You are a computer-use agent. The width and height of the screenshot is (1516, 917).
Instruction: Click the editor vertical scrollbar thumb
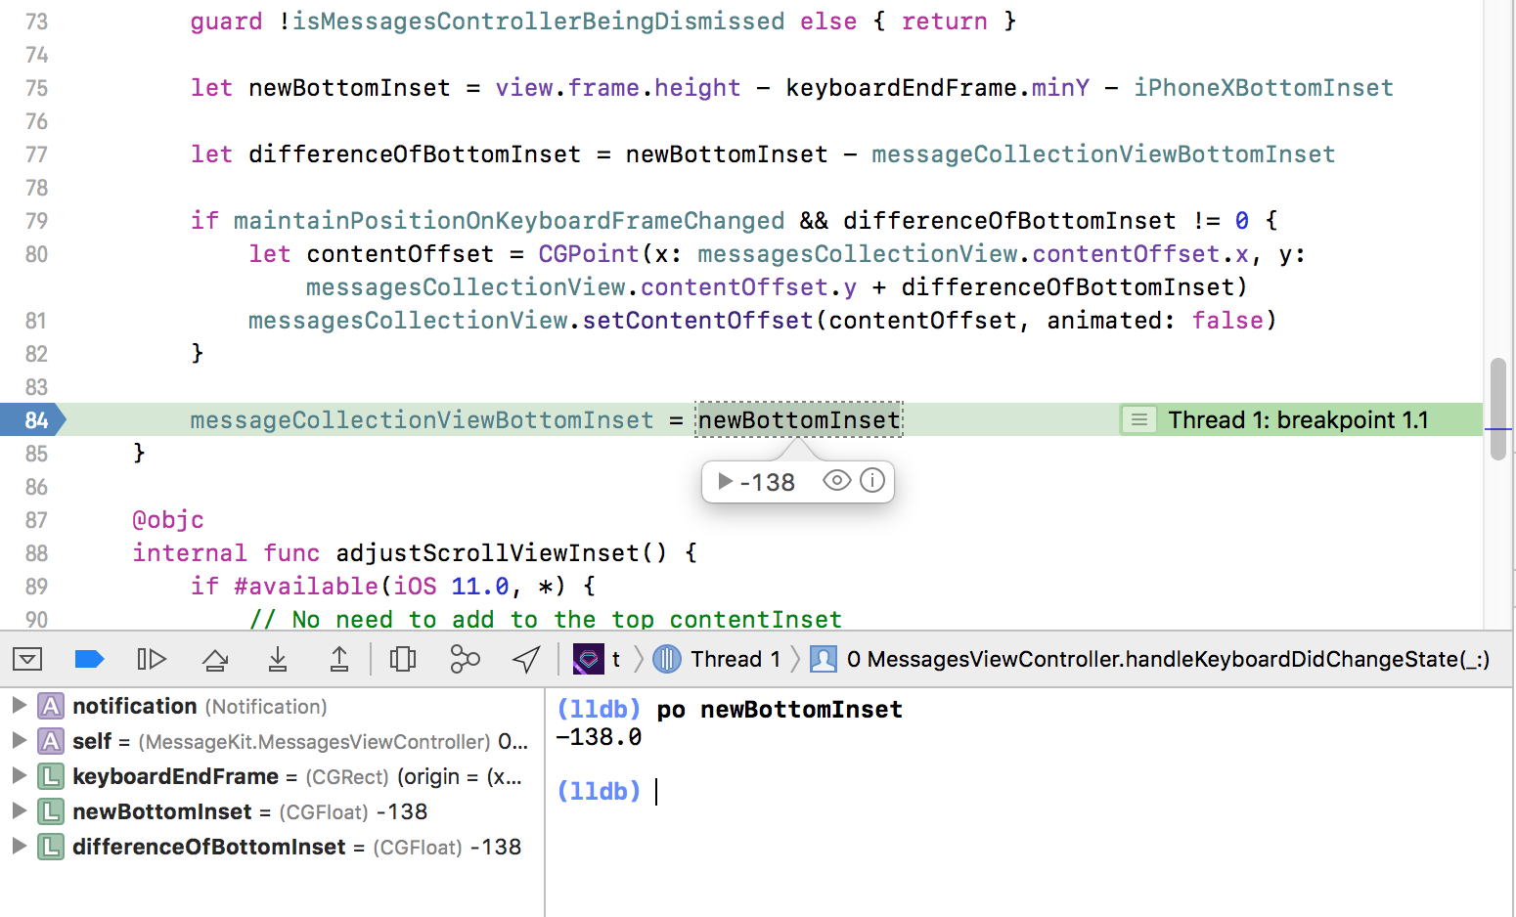(1497, 409)
